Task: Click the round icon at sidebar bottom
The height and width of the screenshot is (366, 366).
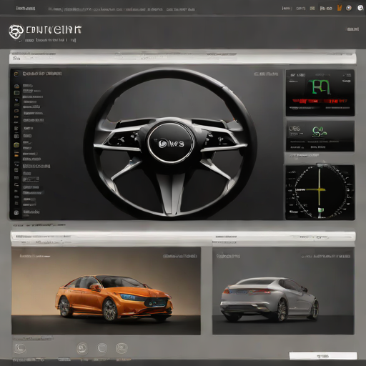Action: point(16,212)
